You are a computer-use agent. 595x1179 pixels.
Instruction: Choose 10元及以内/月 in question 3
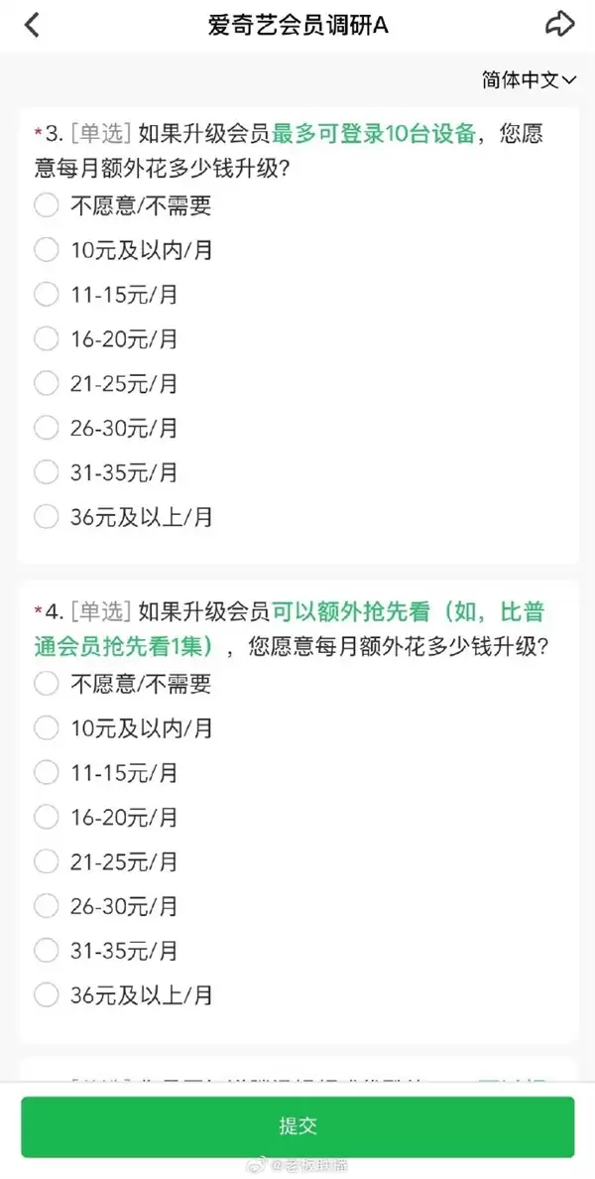click(46, 250)
